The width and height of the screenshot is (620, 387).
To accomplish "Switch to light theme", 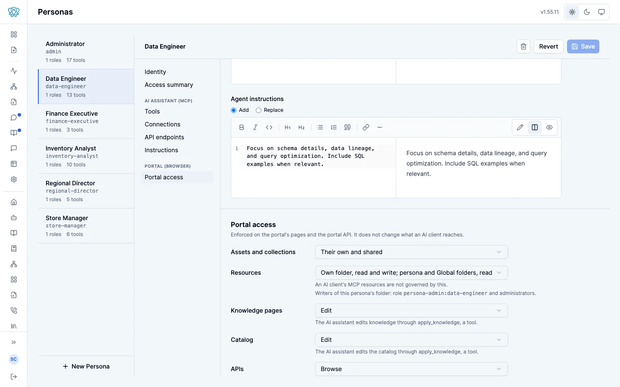I will click(x=572, y=12).
